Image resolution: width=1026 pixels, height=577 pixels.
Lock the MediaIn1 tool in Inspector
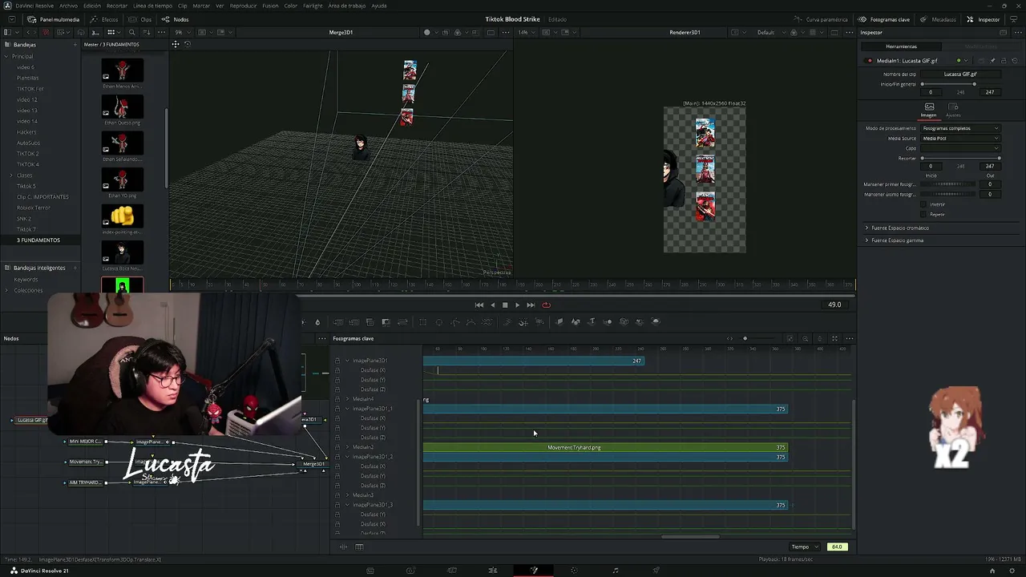pyautogui.click(x=1002, y=61)
